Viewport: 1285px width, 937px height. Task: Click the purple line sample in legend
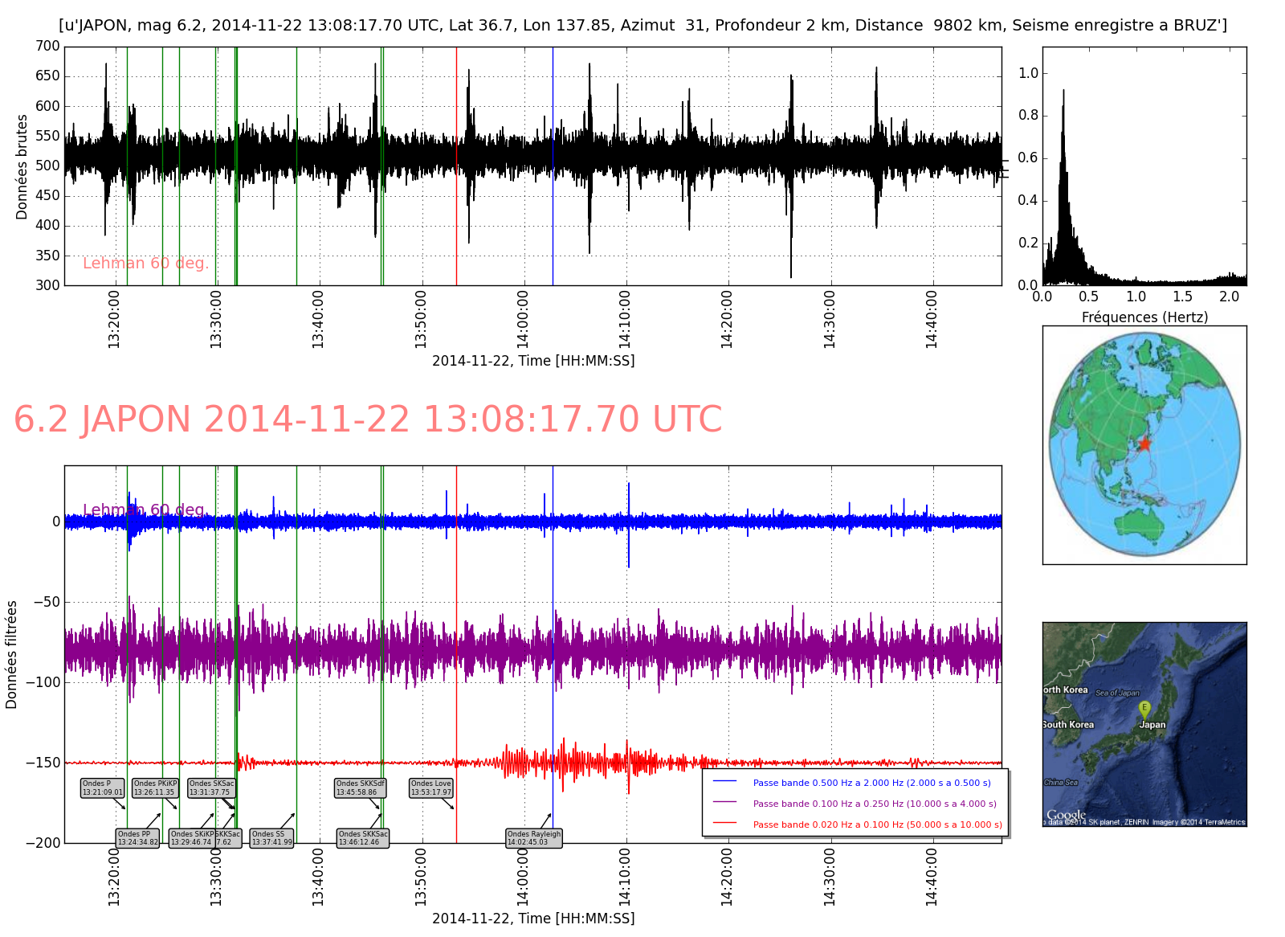tap(724, 803)
